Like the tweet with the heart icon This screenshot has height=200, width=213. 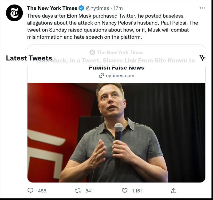click(125, 190)
